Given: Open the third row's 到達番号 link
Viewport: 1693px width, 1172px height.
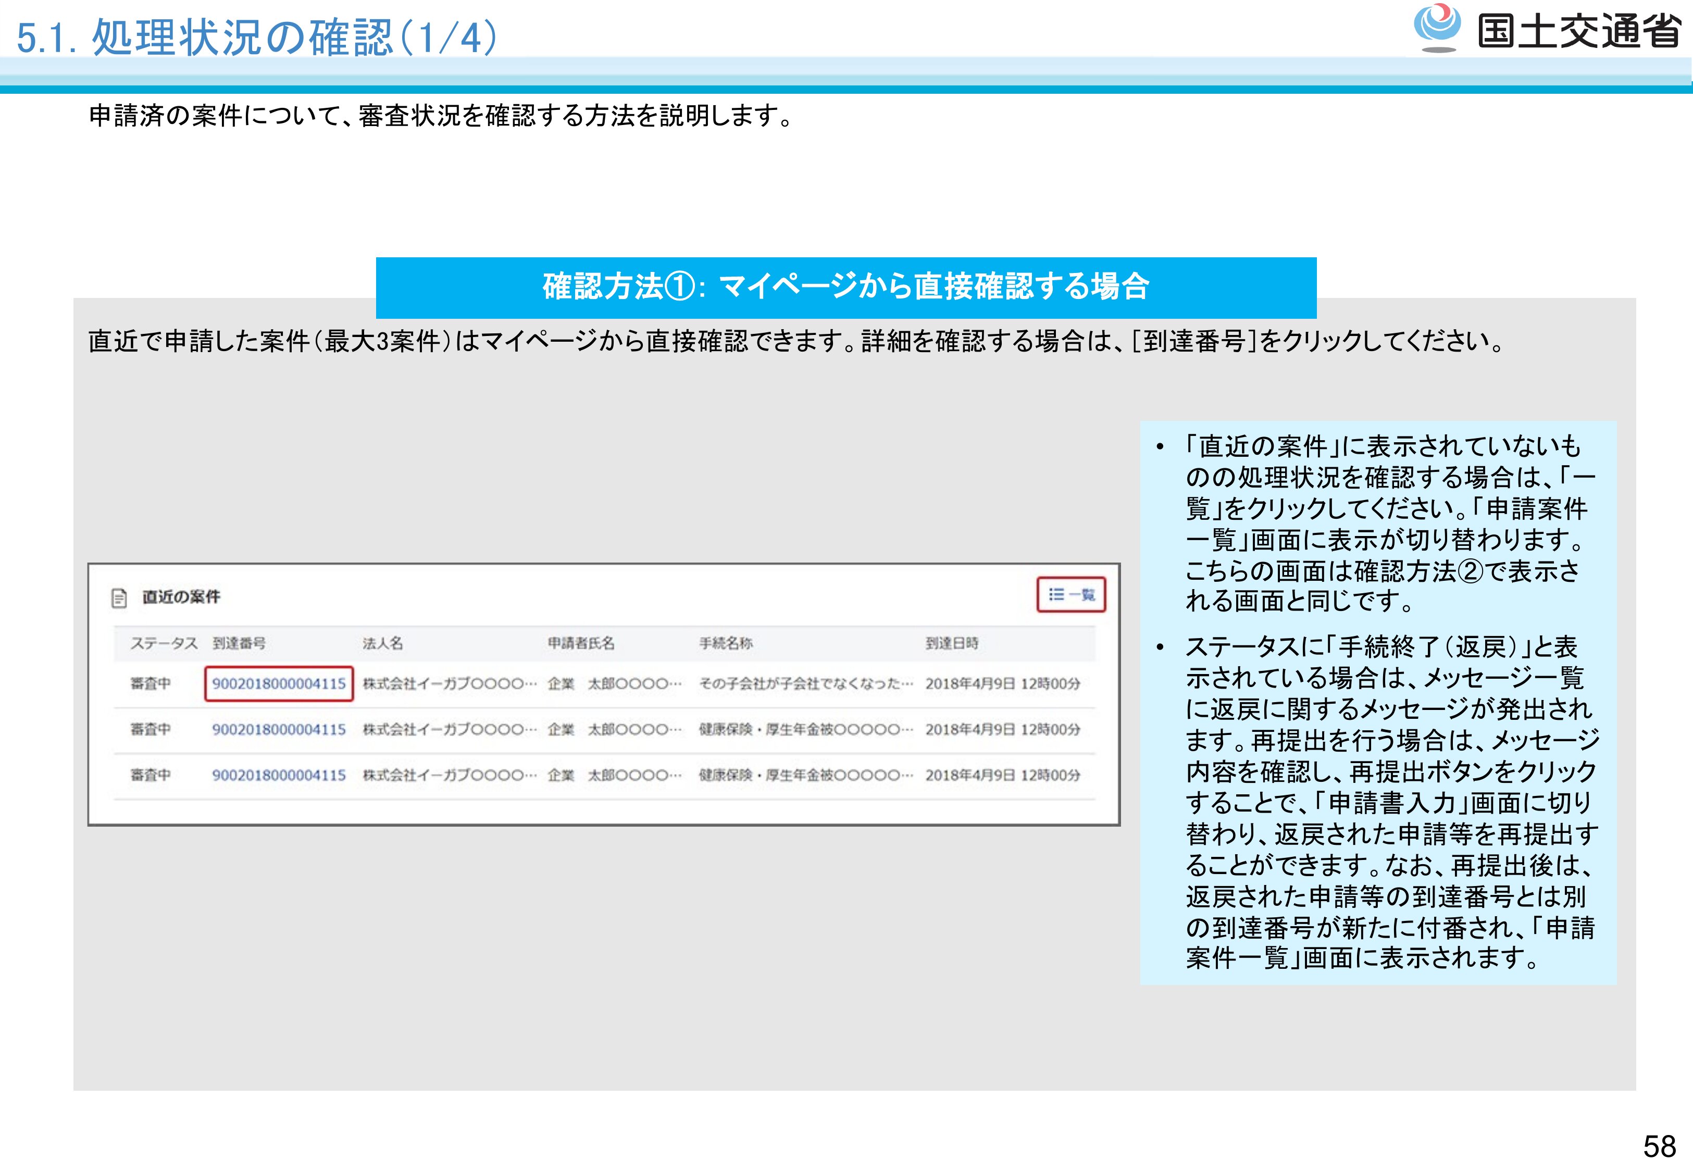Looking at the screenshot, I should [x=279, y=775].
